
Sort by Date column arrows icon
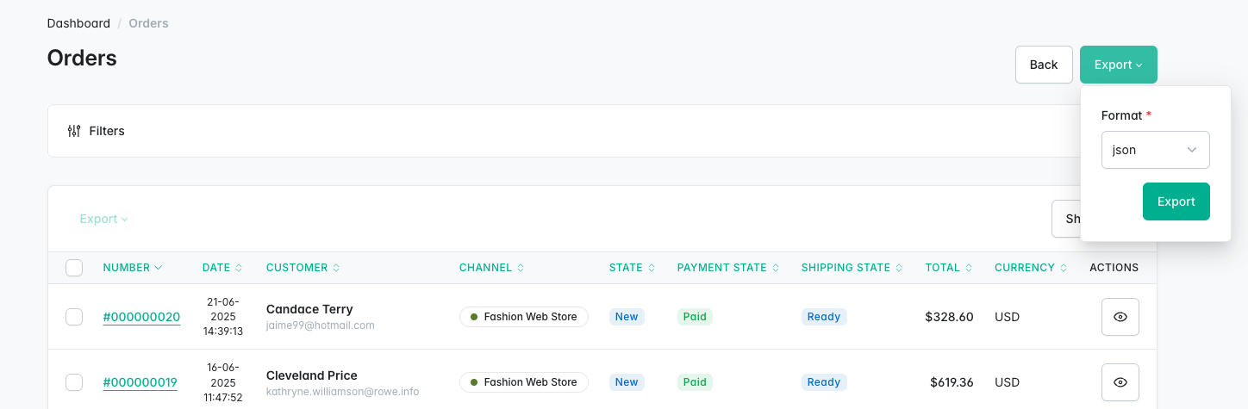239,268
